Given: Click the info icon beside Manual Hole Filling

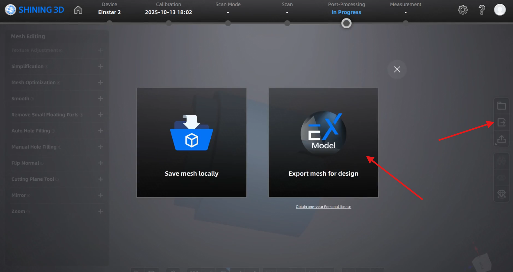Looking at the screenshot, I should click(60, 147).
